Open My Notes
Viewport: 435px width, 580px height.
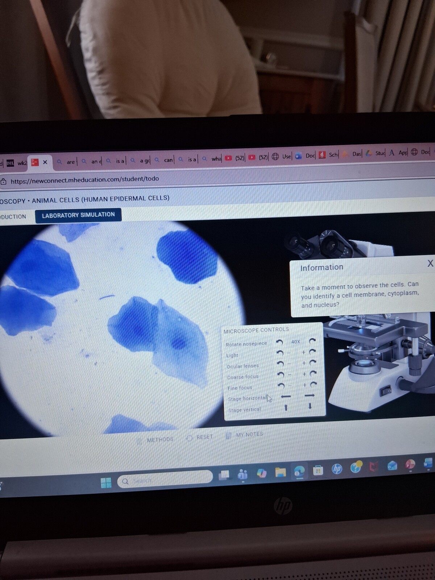click(x=245, y=435)
